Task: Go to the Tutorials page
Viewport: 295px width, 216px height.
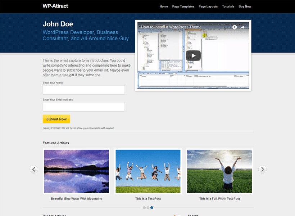Action: tap(228, 6)
